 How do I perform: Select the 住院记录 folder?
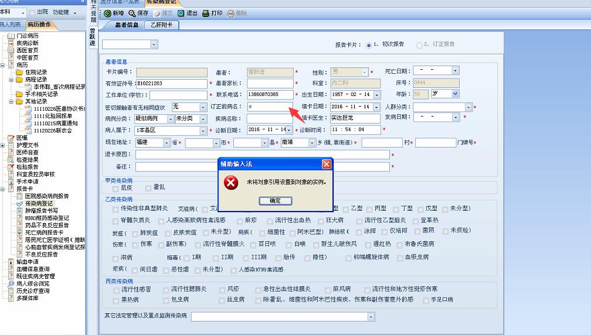[x=36, y=72]
